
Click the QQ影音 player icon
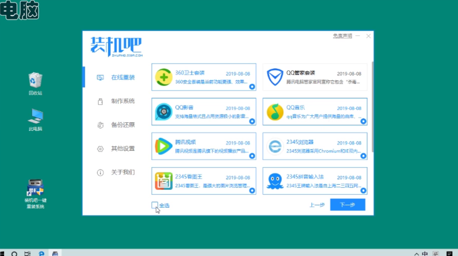[164, 112]
